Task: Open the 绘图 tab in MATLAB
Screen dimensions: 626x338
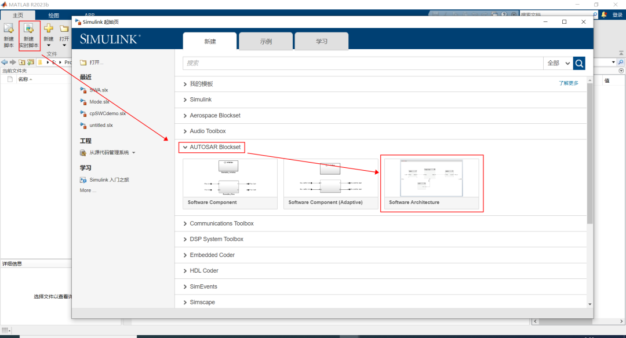Action: (53, 15)
